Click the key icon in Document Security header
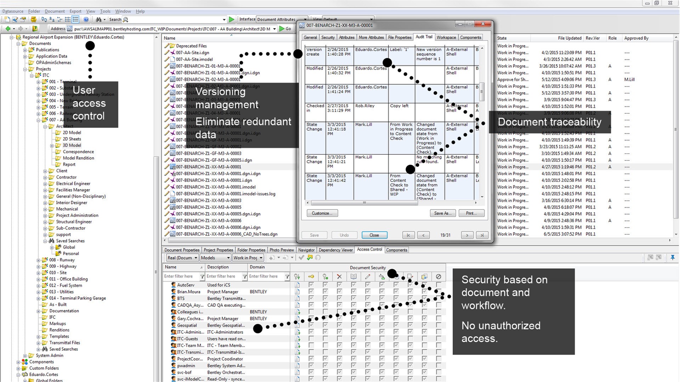680x382 pixels. point(311,277)
